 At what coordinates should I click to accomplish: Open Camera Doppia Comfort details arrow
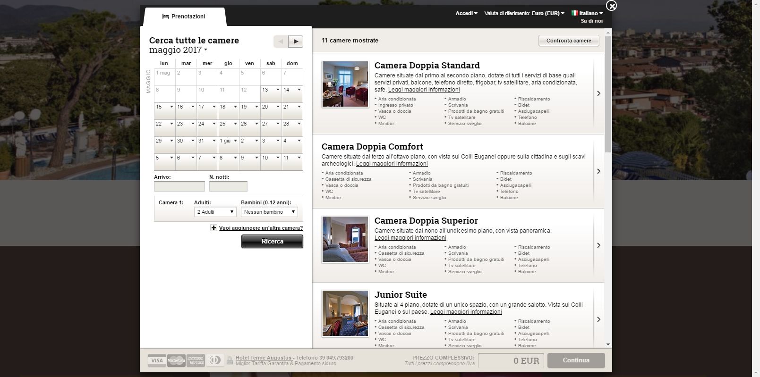598,171
